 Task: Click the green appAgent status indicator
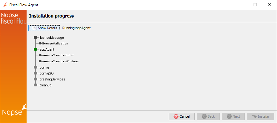point(35,49)
